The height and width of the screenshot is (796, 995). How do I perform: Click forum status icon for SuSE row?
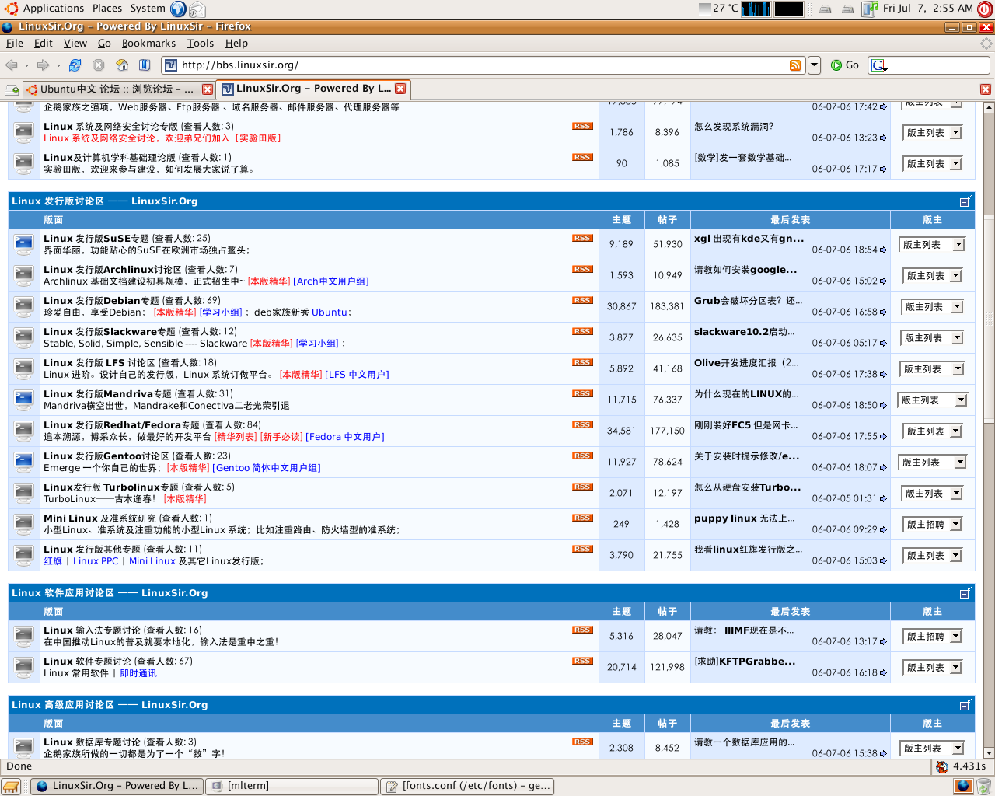(24, 244)
